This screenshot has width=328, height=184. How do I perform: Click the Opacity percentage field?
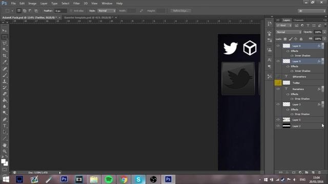click(318, 32)
